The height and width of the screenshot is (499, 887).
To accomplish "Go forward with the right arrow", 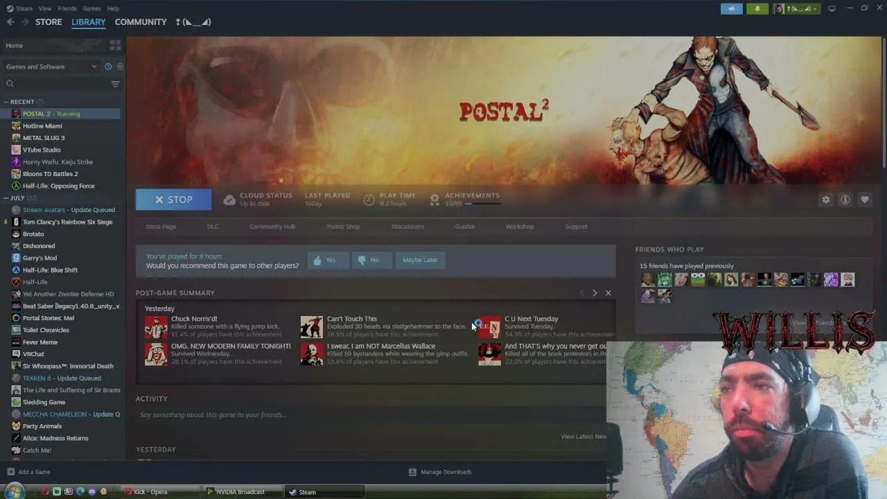I will tap(26, 22).
